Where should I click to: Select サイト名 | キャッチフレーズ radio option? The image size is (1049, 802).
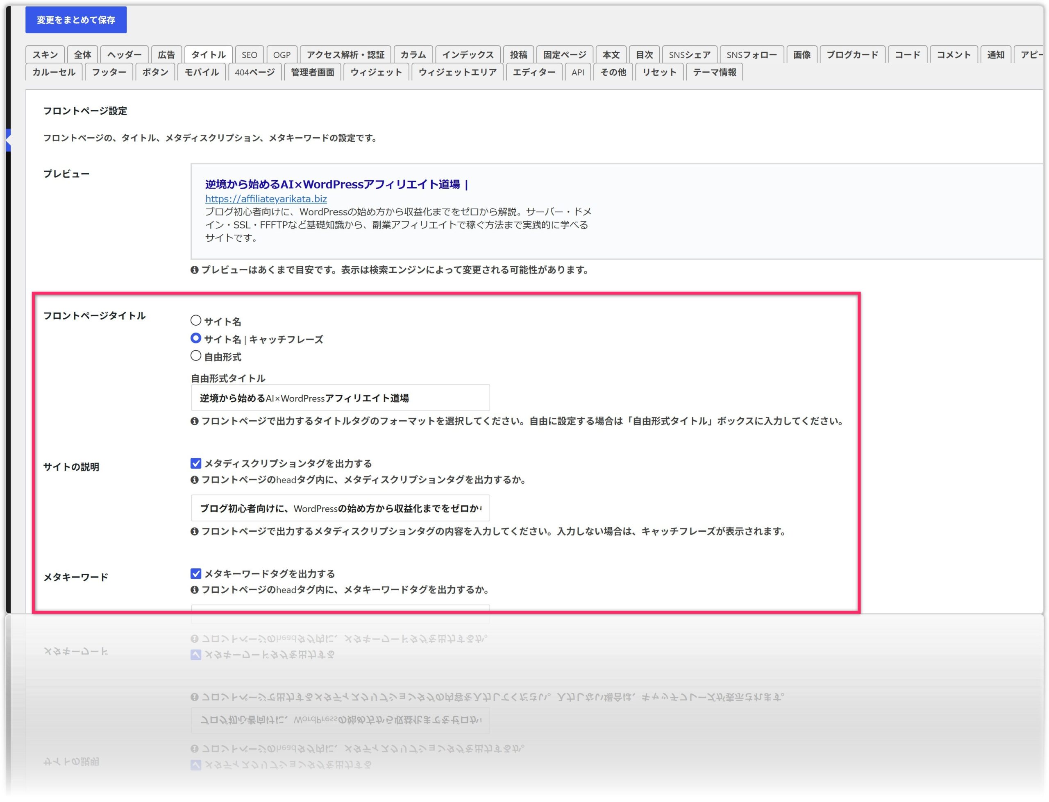pos(196,338)
